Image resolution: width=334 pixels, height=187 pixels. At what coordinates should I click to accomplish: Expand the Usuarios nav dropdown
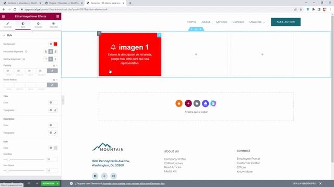click(x=257, y=22)
